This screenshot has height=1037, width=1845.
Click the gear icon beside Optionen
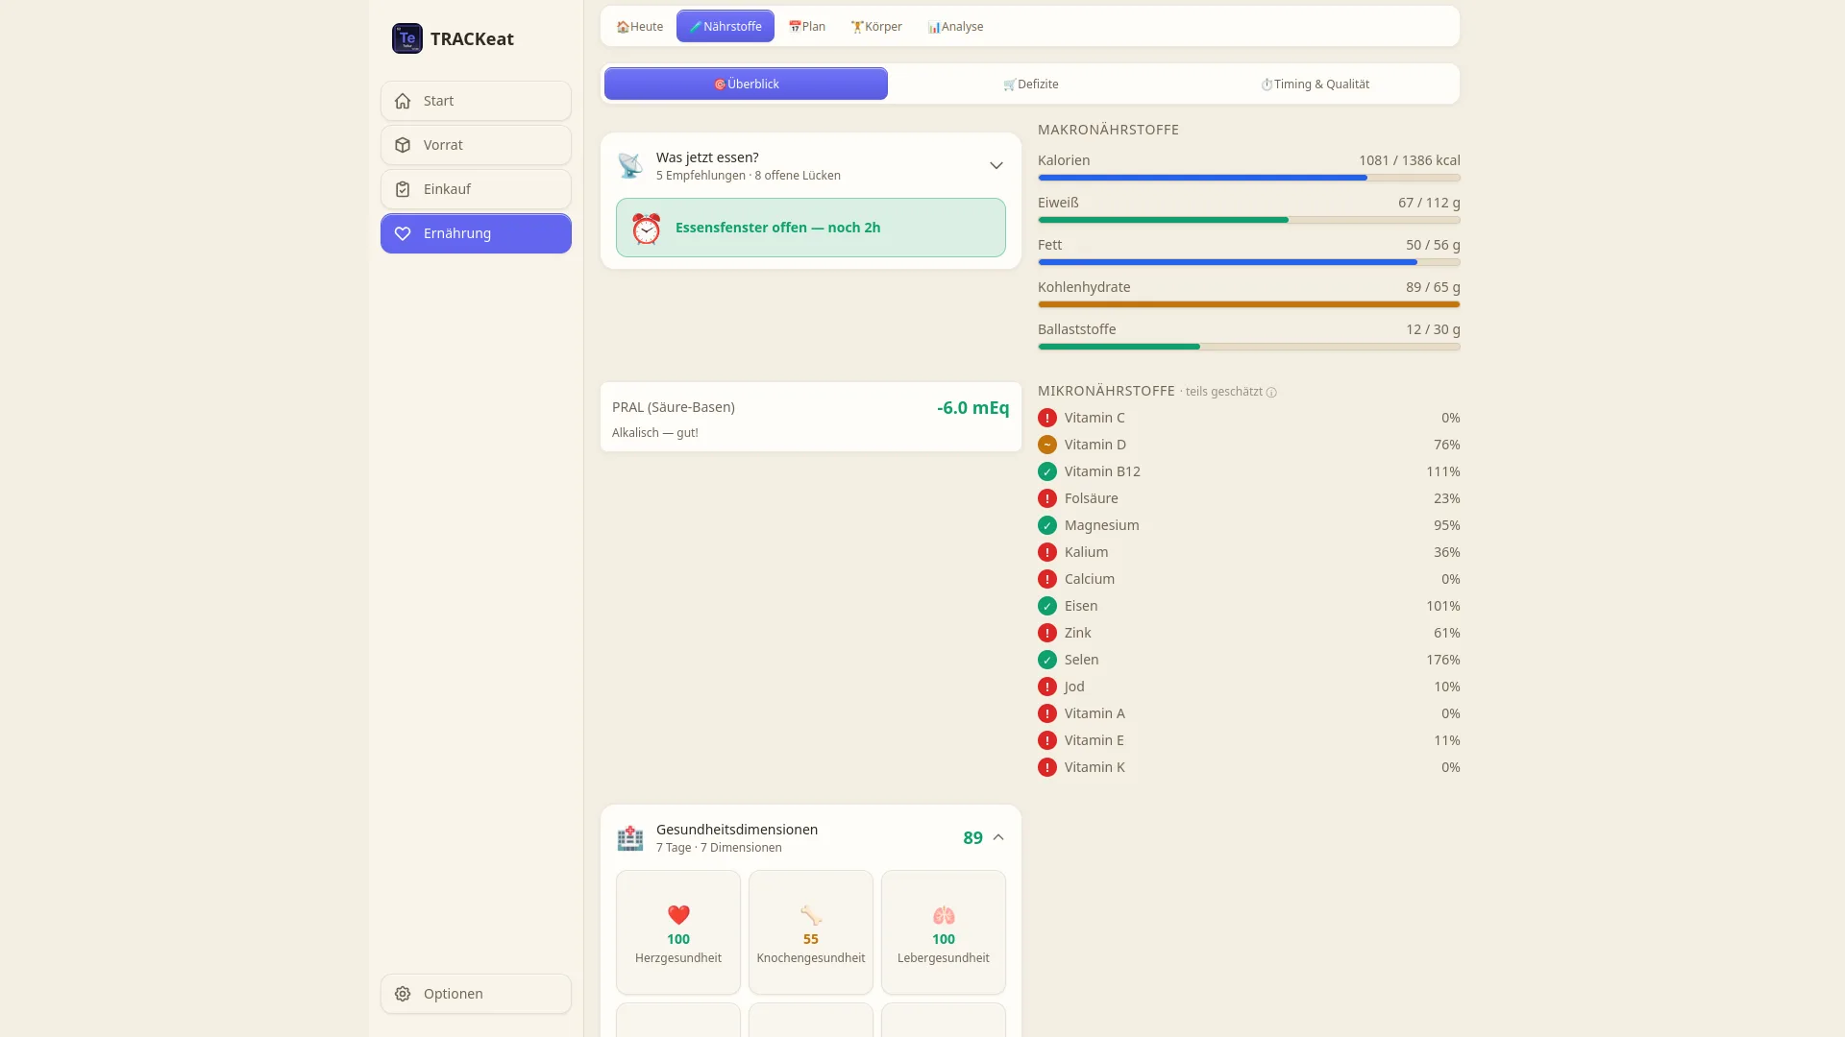coord(403,994)
